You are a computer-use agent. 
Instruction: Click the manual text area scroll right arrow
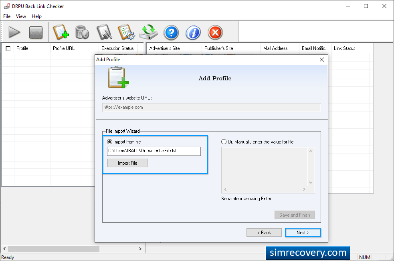pos(304,189)
